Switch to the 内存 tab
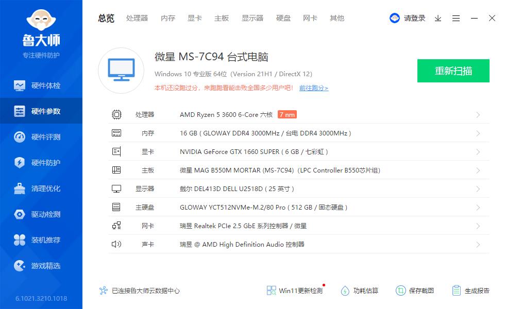The height and width of the screenshot is (309, 505). (168, 18)
